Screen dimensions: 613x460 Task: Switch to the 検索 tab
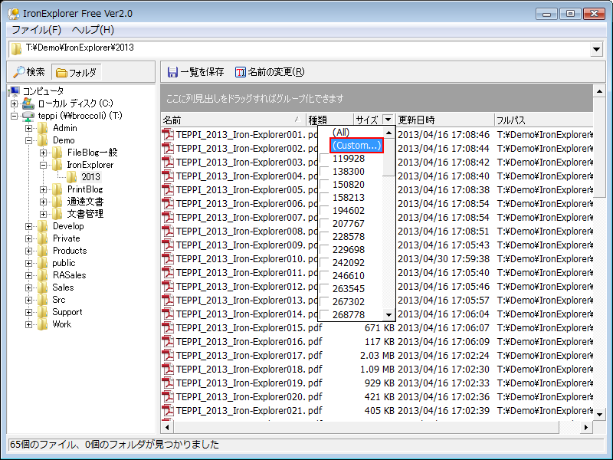pos(30,72)
